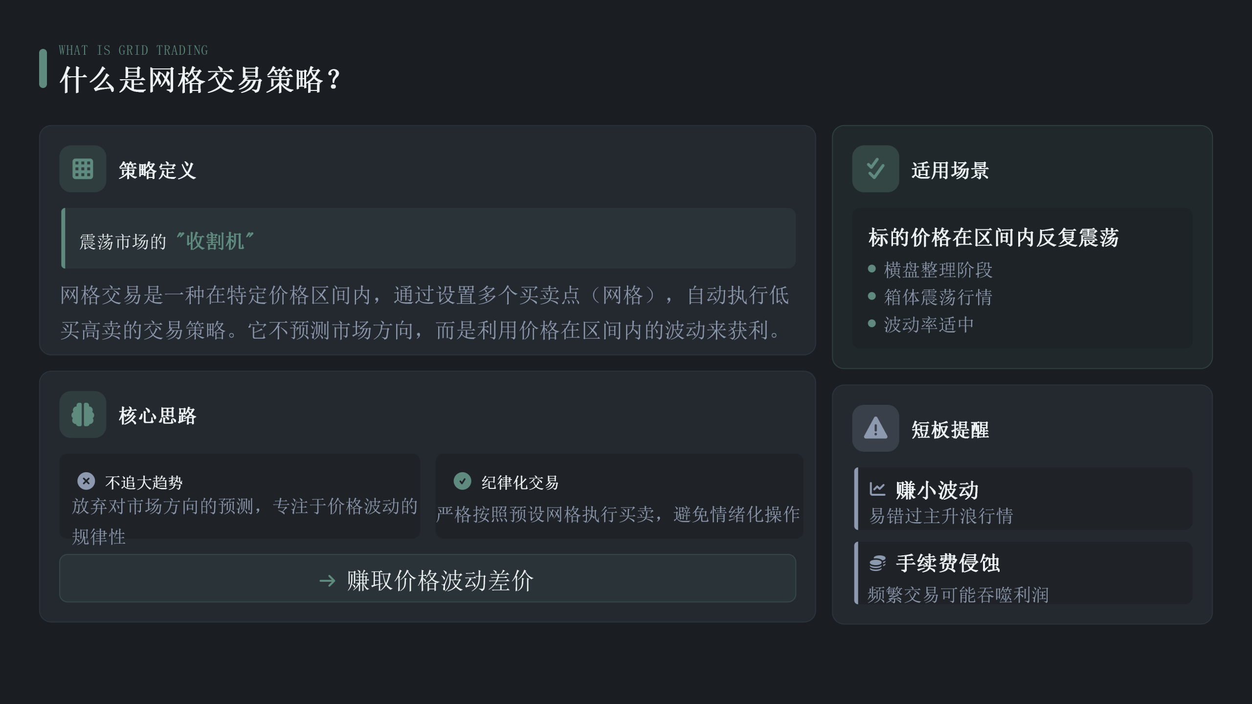Click the green "收割机" highlighted text
Screen dimensions: 1252x704
click(x=215, y=241)
